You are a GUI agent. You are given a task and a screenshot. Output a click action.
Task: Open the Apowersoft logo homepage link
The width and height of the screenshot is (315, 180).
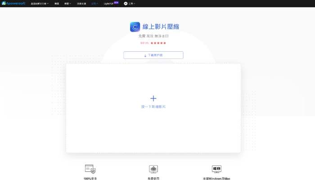(13, 3)
